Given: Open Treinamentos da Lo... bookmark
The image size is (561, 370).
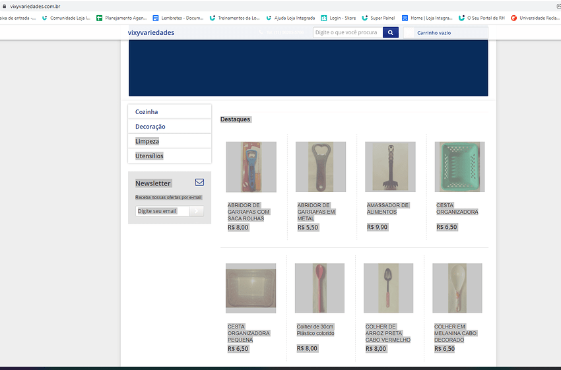Looking at the screenshot, I should 234,18.
